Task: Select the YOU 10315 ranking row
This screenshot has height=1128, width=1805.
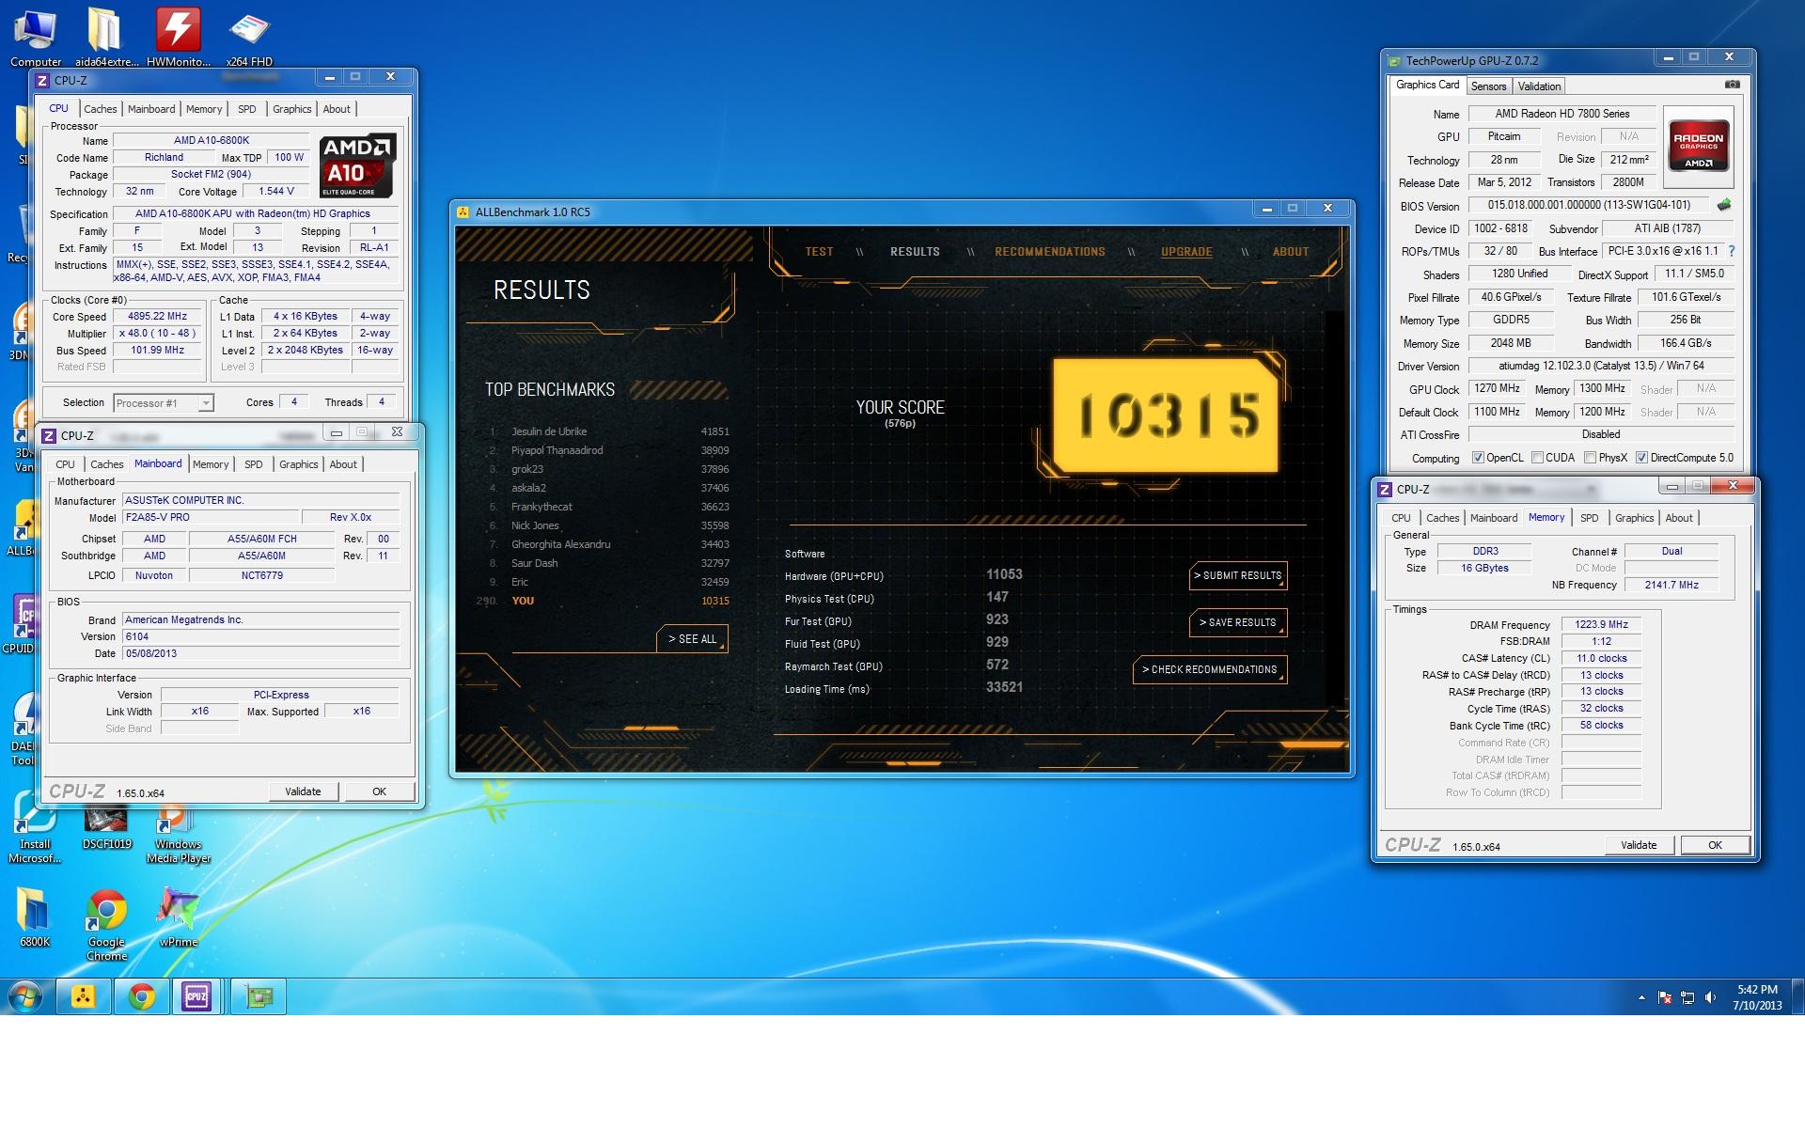Action: 603,601
